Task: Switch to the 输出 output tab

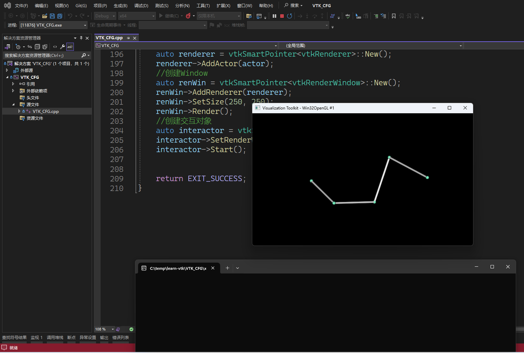Action: [104, 337]
